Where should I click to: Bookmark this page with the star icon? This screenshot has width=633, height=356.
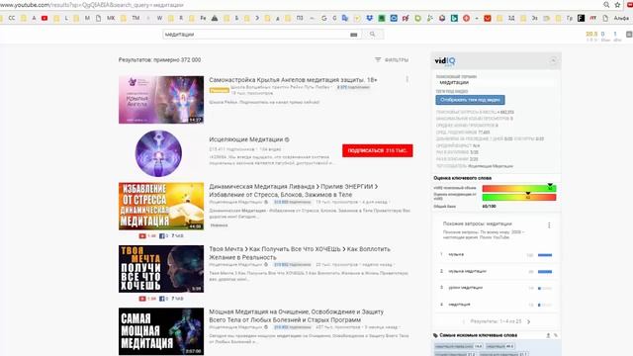(x=617, y=5)
